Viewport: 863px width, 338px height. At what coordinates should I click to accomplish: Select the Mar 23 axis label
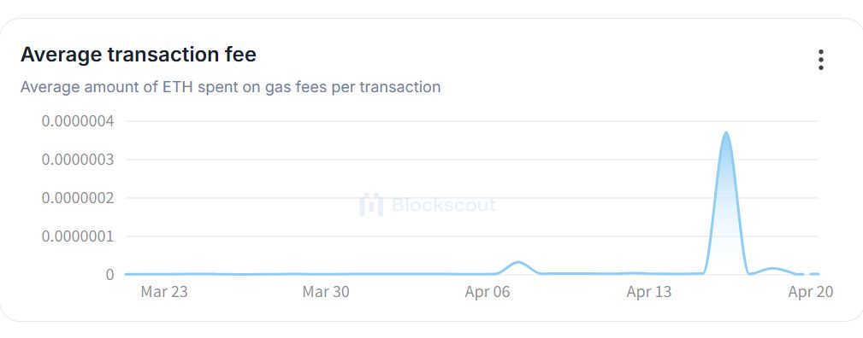[164, 292]
